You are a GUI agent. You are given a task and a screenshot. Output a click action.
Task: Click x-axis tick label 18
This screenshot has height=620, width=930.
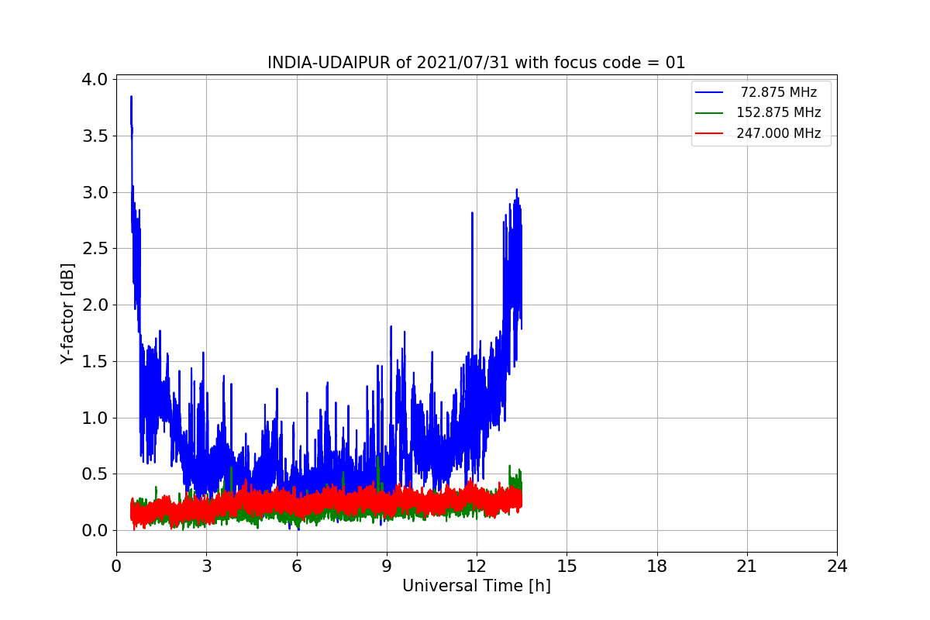pyautogui.click(x=656, y=567)
